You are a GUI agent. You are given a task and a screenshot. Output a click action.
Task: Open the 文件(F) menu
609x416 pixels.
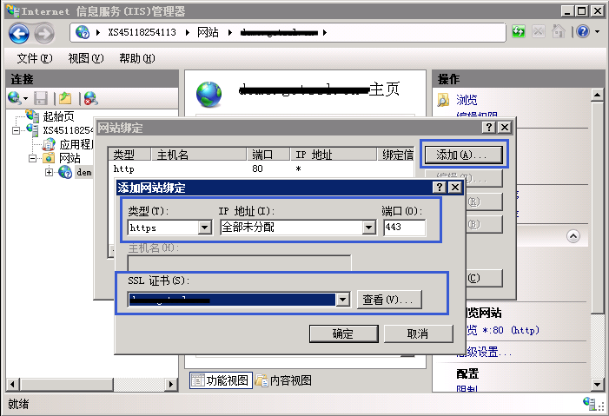(34, 58)
